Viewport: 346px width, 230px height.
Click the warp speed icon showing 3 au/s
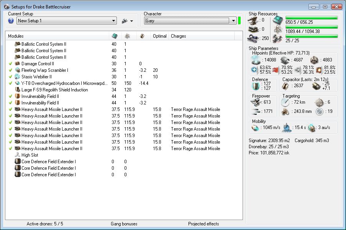click(x=312, y=128)
